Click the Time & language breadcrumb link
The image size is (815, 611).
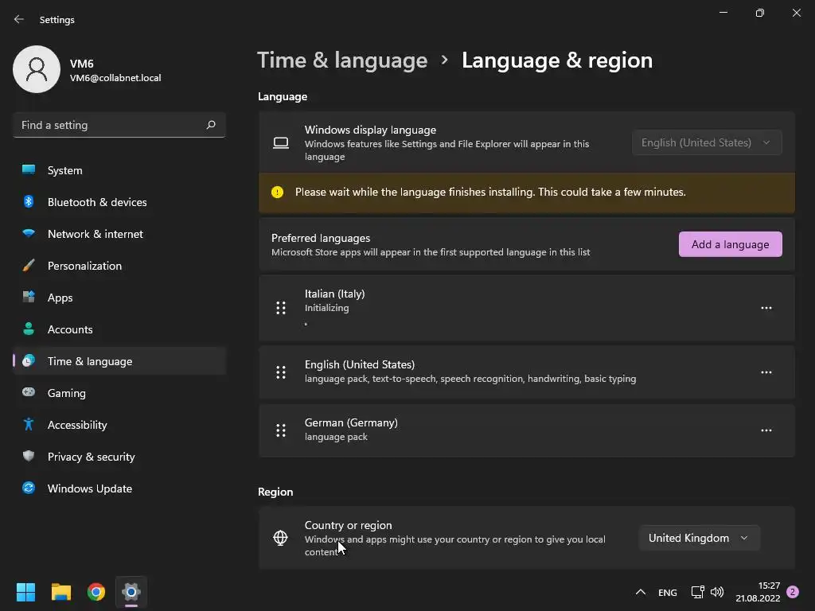342,60
